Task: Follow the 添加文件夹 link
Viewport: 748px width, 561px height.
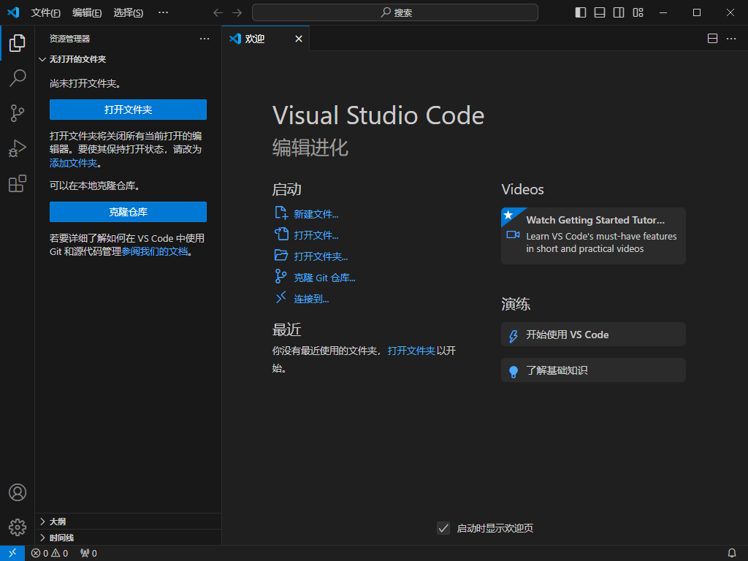Action: (73, 163)
